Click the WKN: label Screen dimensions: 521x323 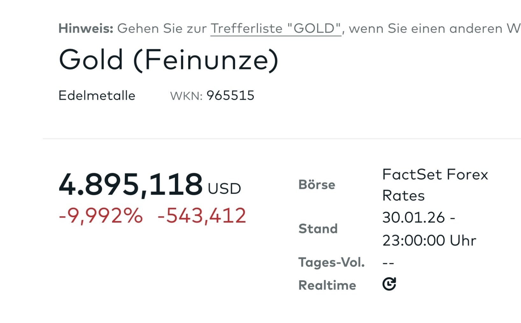pyautogui.click(x=186, y=96)
